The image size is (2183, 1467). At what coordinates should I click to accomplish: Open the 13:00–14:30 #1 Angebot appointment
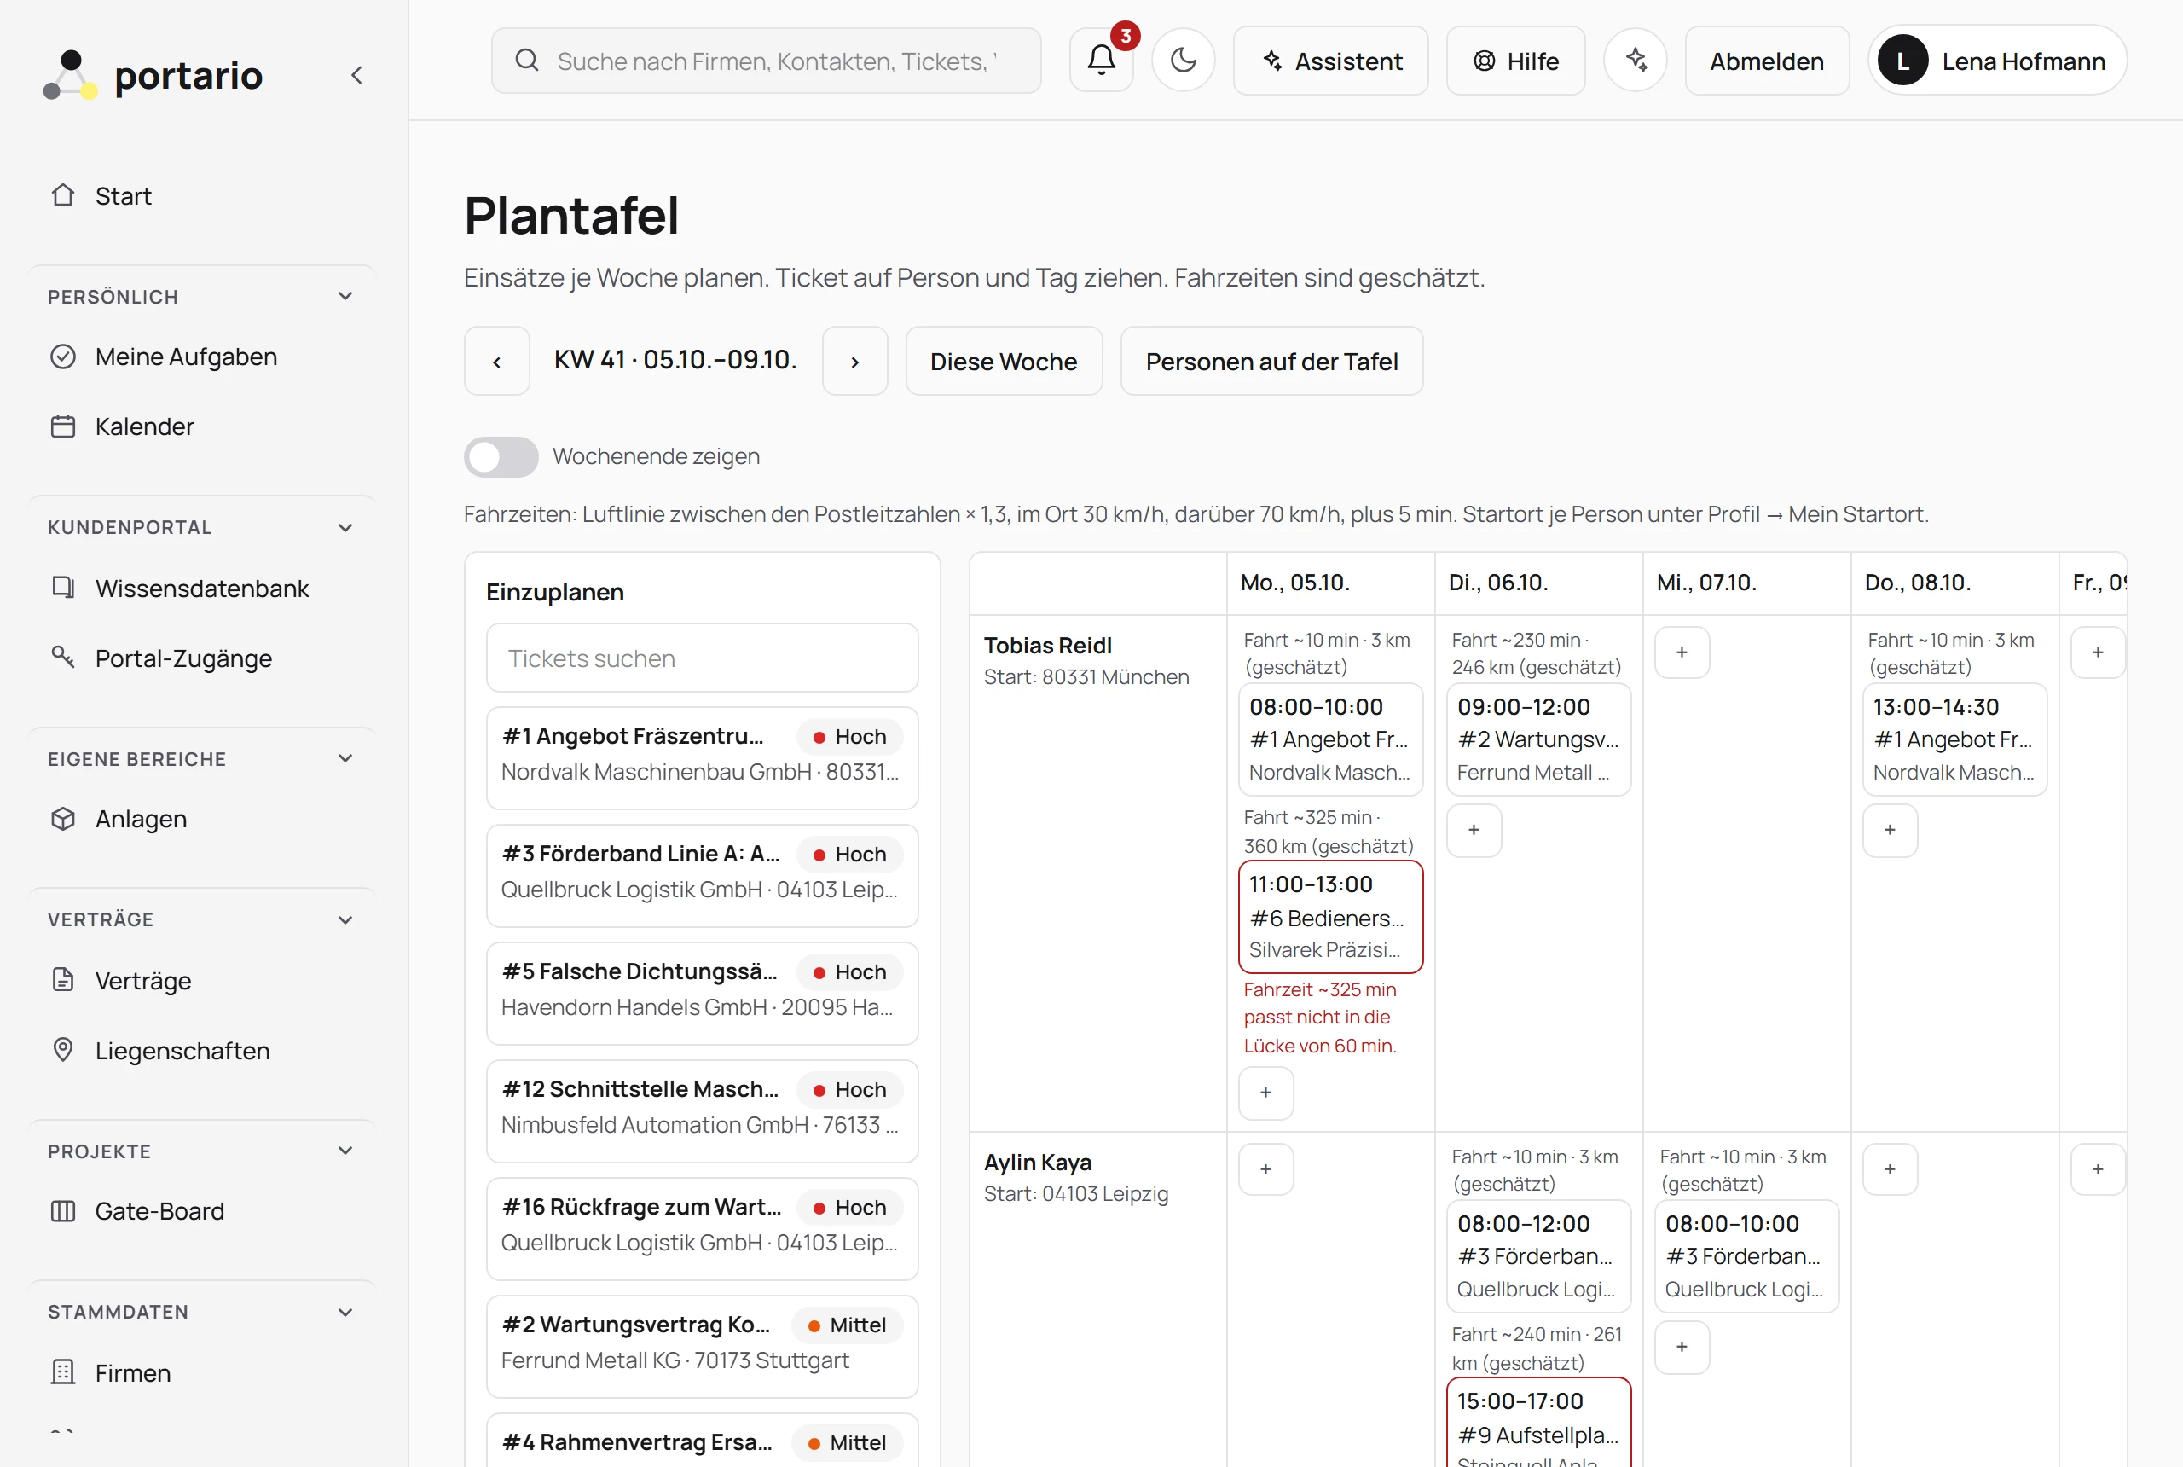(1954, 739)
